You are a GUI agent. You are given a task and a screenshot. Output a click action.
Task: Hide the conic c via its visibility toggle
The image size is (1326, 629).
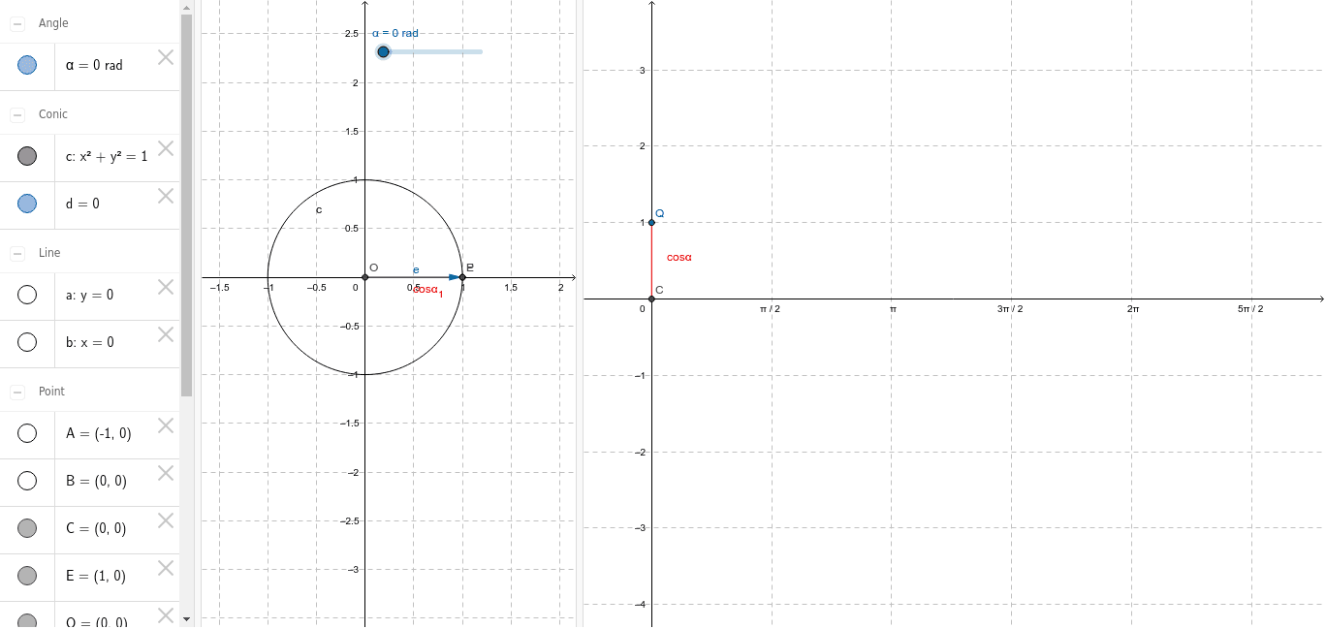click(27, 155)
